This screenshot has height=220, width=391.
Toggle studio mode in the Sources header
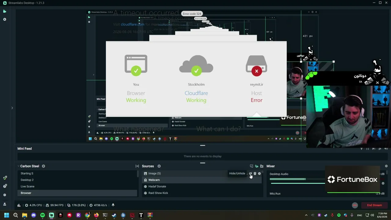(x=251, y=166)
